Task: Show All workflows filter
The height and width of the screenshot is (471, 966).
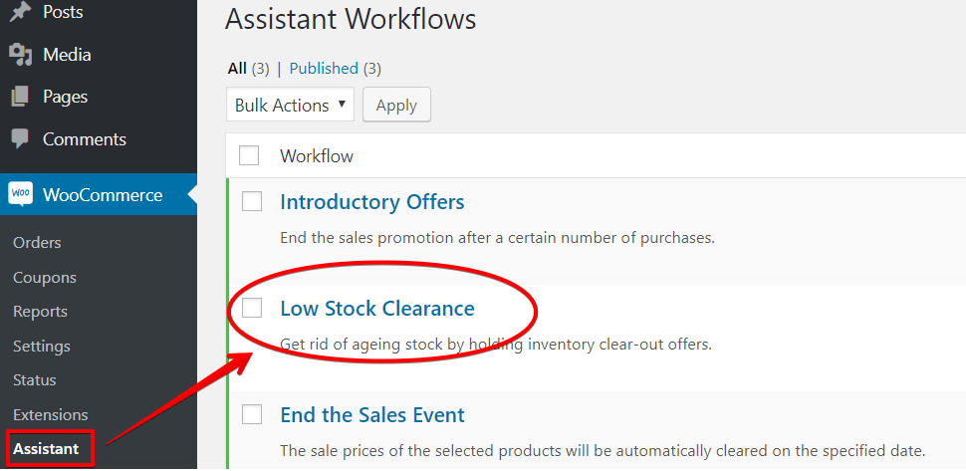Action: (x=237, y=69)
